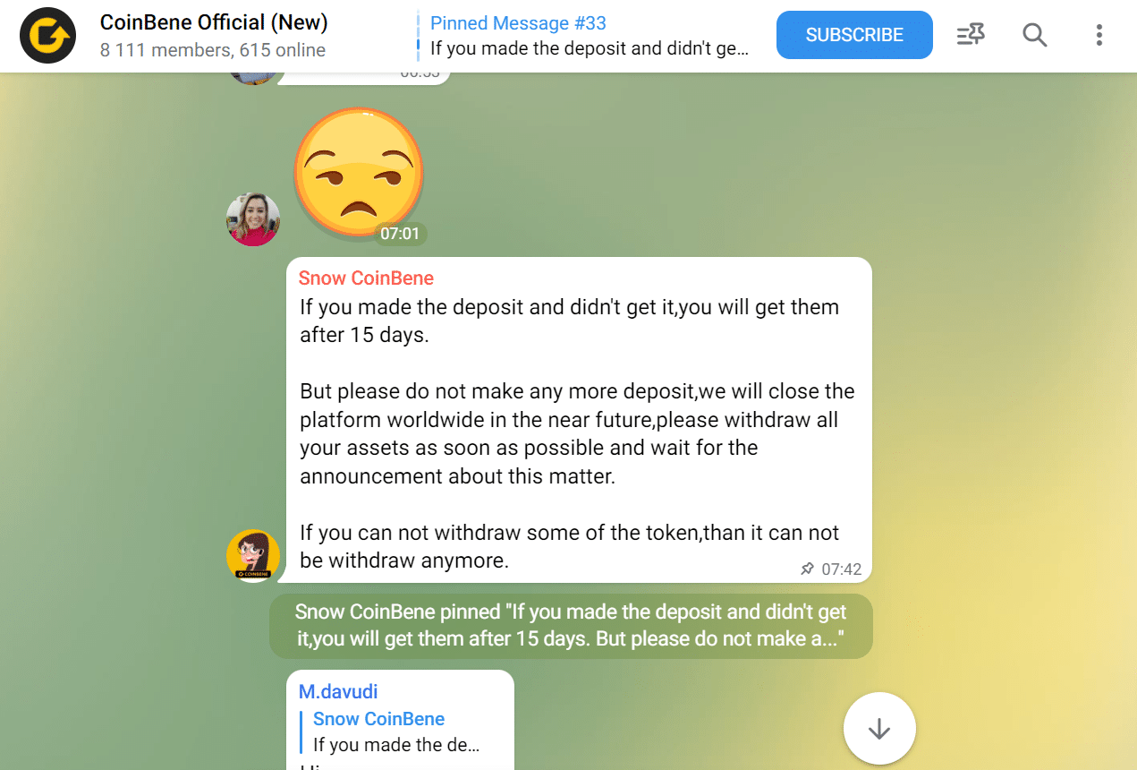Subscribe to the CoinBene channel

pyautogui.click(x=854, y=35)
